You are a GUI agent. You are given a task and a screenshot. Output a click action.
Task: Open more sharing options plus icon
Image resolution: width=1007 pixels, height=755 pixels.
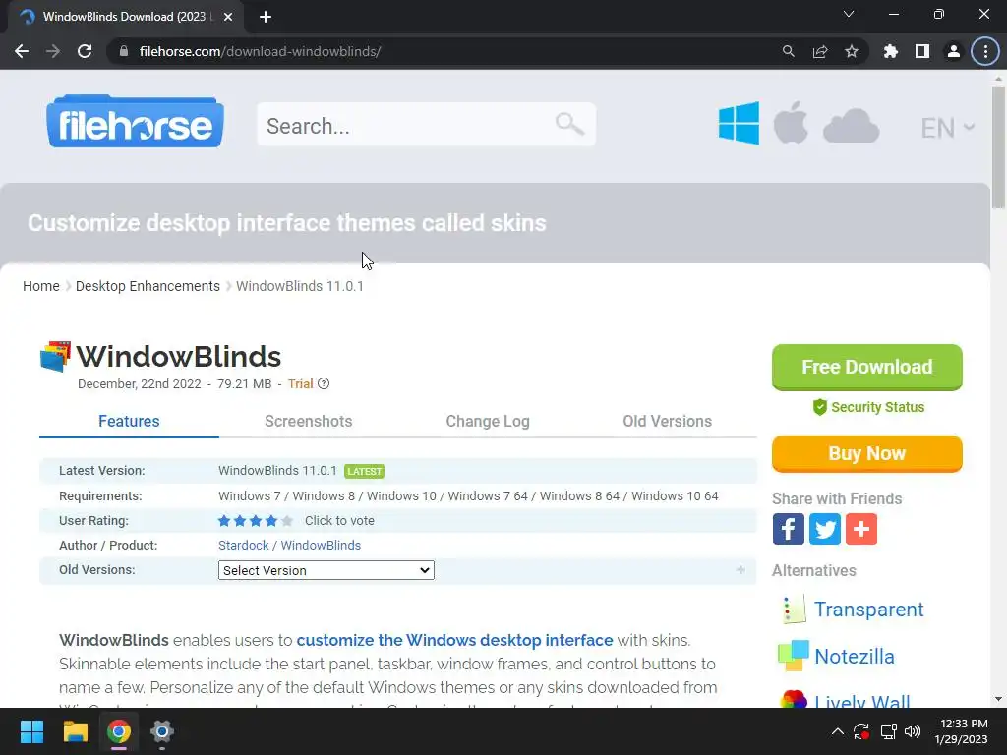pos(861,529)
